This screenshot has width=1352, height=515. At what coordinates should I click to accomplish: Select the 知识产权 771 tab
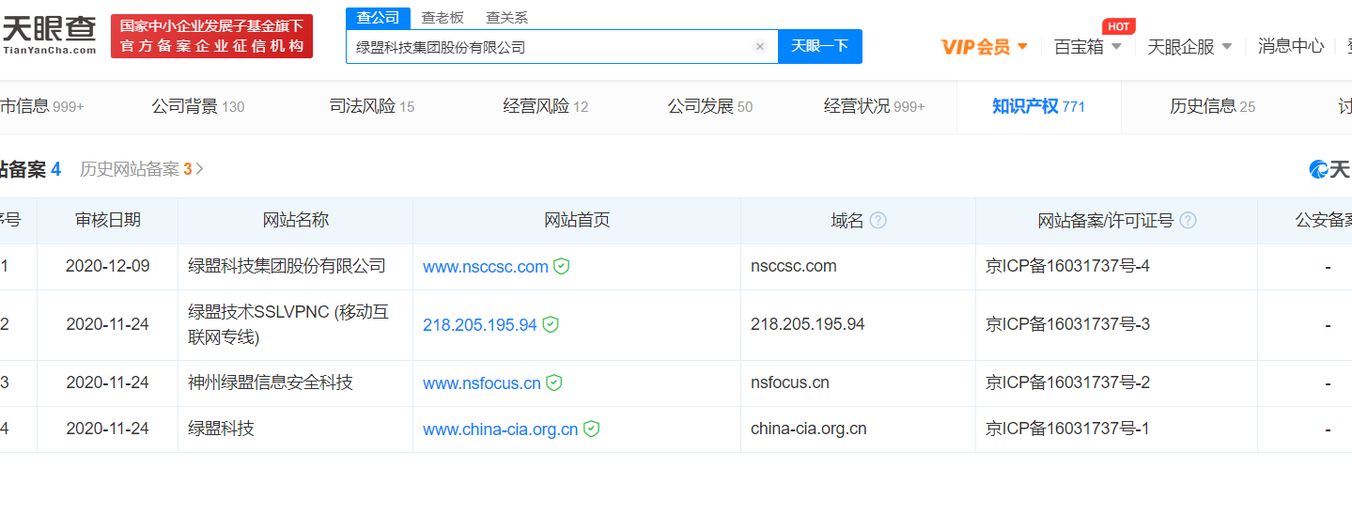pyautogui.click(x=1039, y=106)
